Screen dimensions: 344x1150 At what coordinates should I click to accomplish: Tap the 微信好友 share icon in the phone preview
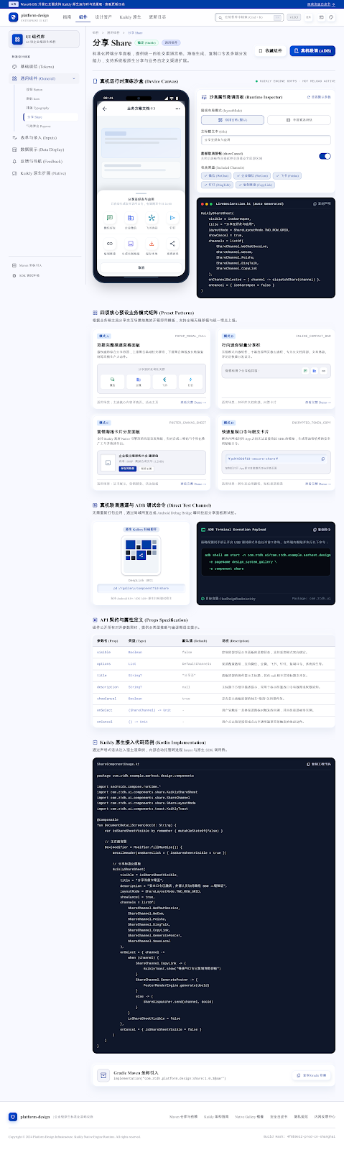coord(110,218)
